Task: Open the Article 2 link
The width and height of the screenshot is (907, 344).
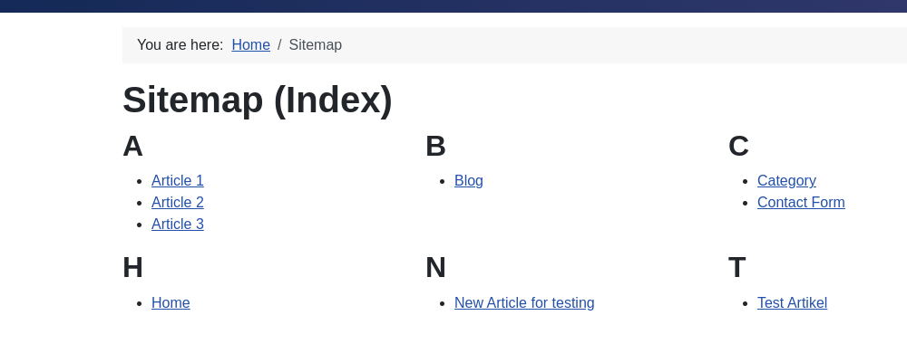Action: click(x=178, y=203)
